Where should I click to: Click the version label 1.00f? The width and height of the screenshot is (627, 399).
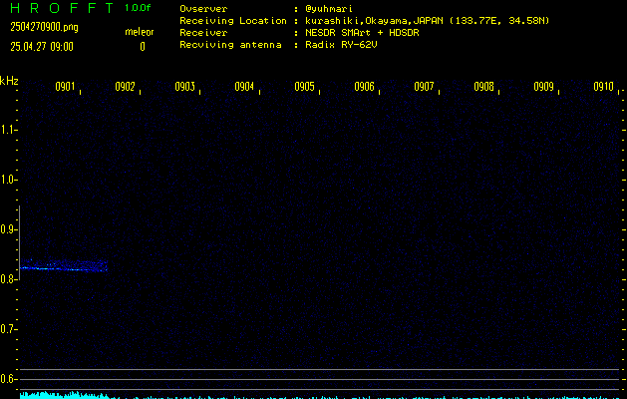click(138, 8)
